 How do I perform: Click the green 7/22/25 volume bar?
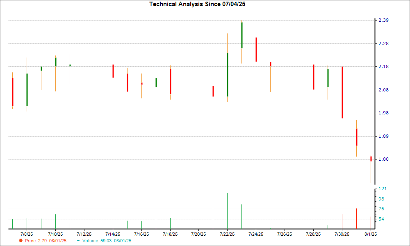pos(227,211)
